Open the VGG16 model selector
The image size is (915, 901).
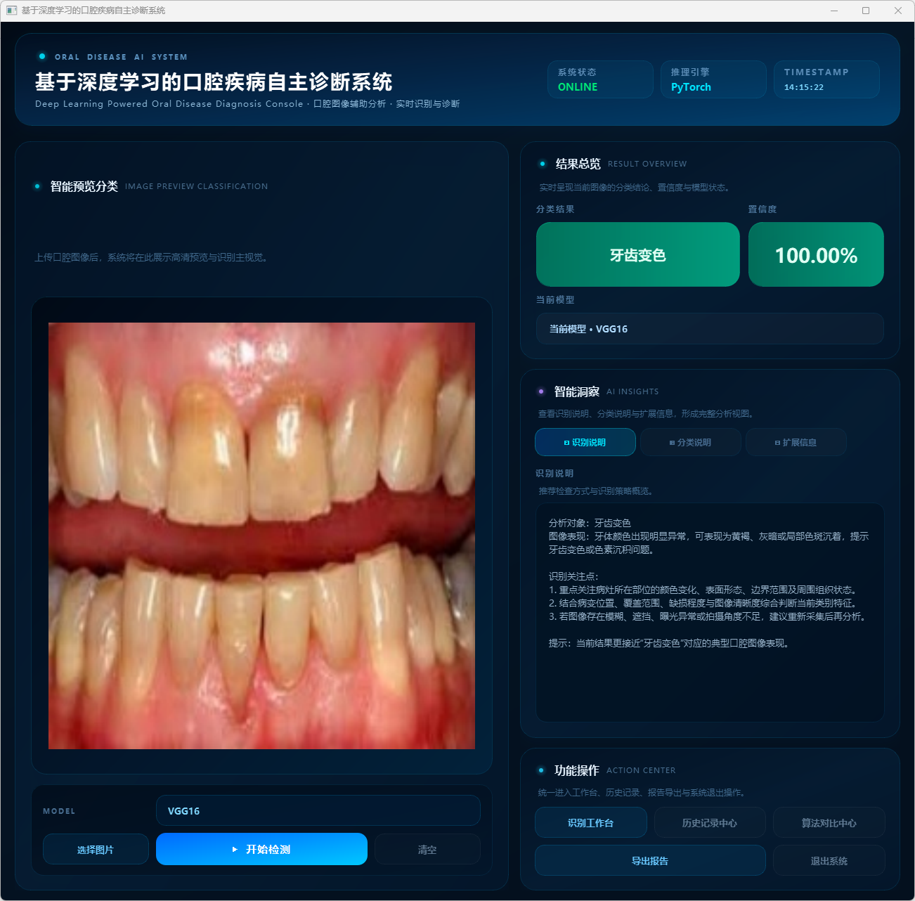pos(318,810)
